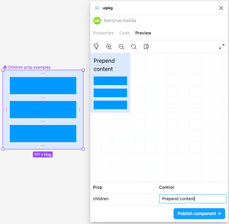Image resolution: width=229 pixels, height=224 pixels.
Task: Open the Code tab
Action: click(124, 33)
